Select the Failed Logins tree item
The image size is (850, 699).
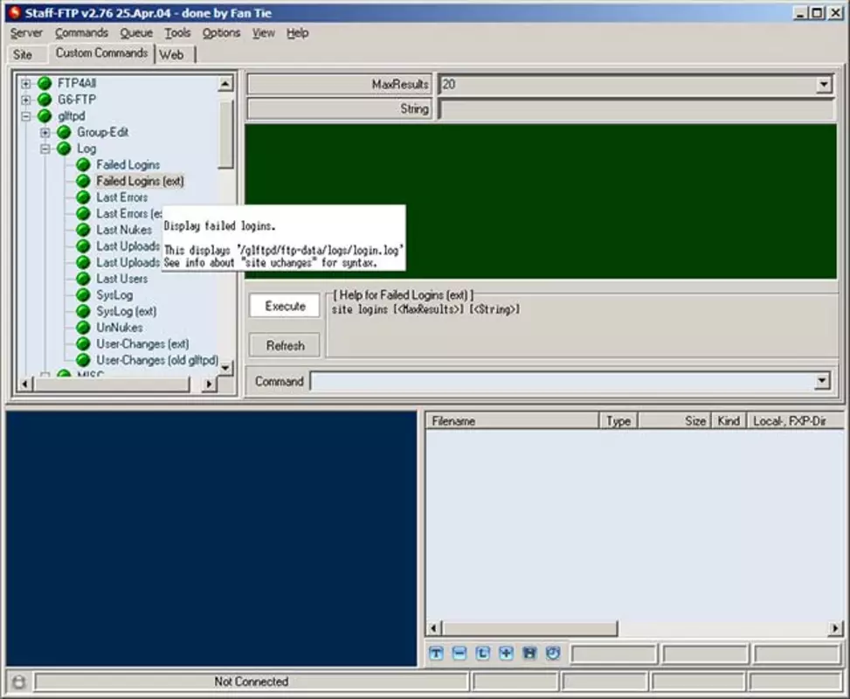coord(128,164)
